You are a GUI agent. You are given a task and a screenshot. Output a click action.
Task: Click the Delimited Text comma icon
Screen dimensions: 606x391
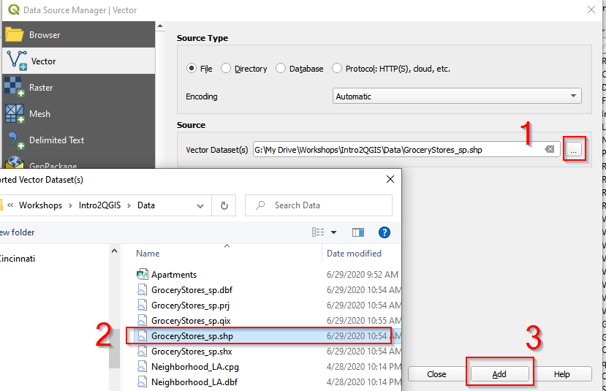(15, 140)
